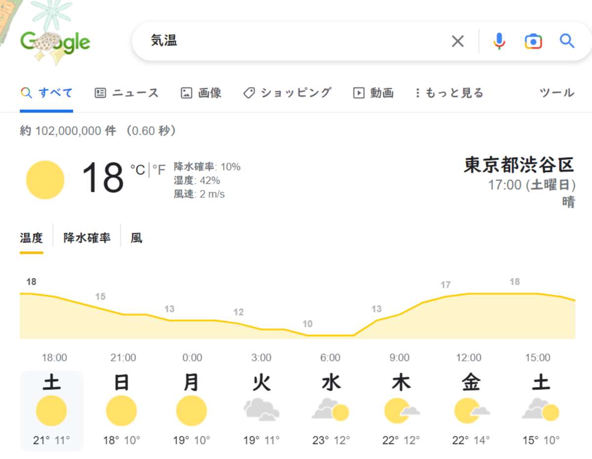Click the blue search magnifier icon
This screenshot has width=592, height=459.
click(x=567, y=41)
